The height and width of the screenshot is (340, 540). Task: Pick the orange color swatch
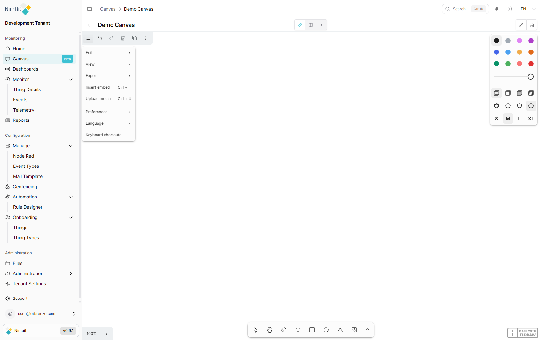point(531,52)
